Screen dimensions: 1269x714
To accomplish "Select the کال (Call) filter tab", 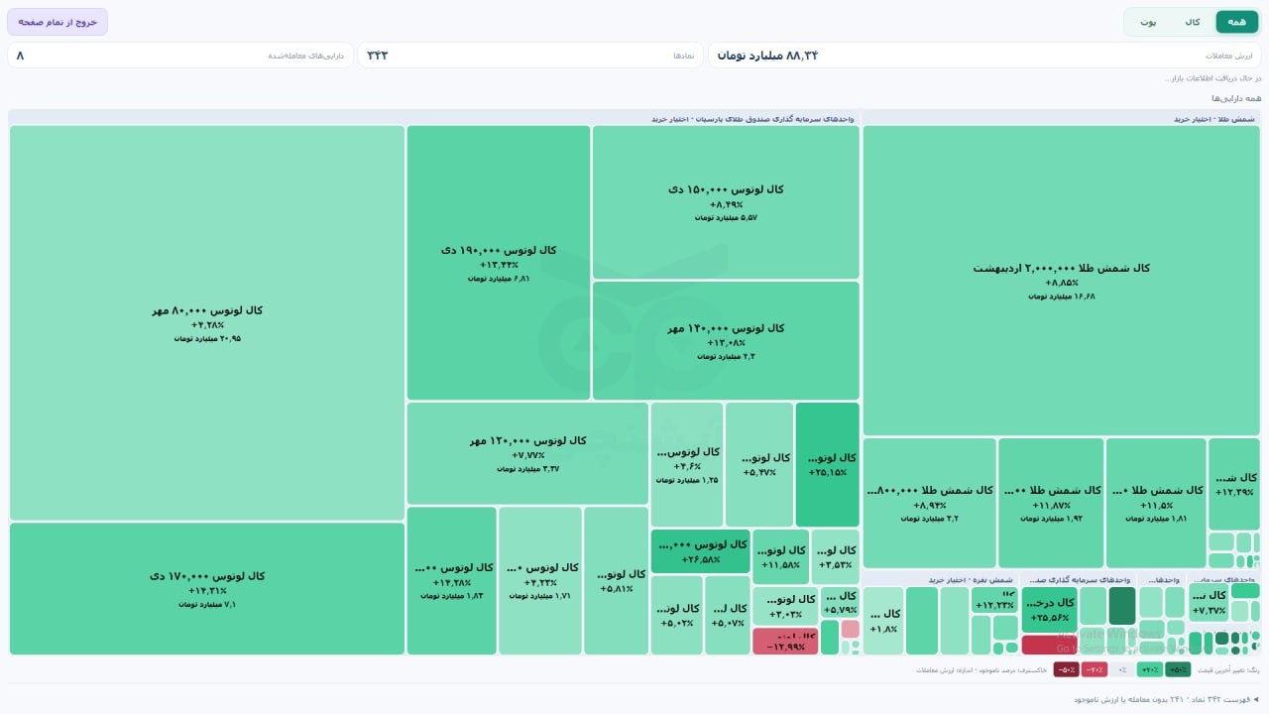I will 1193,22.
